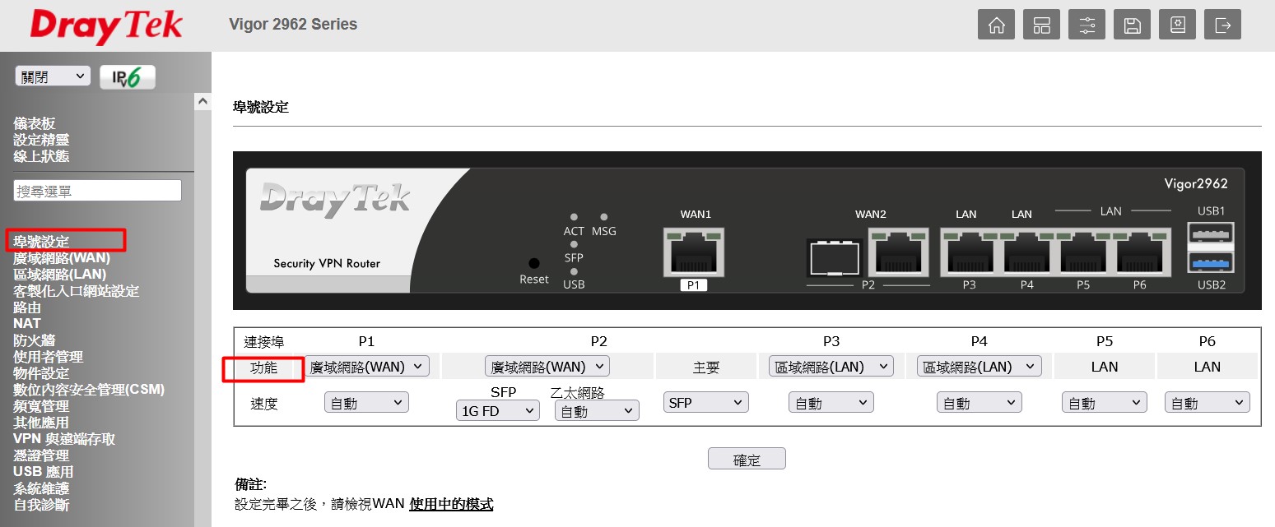The width and height of the screenshot is (1275, 527).
Task: Open 防火牆 in the sidebar menu
Action: [35, 340]
